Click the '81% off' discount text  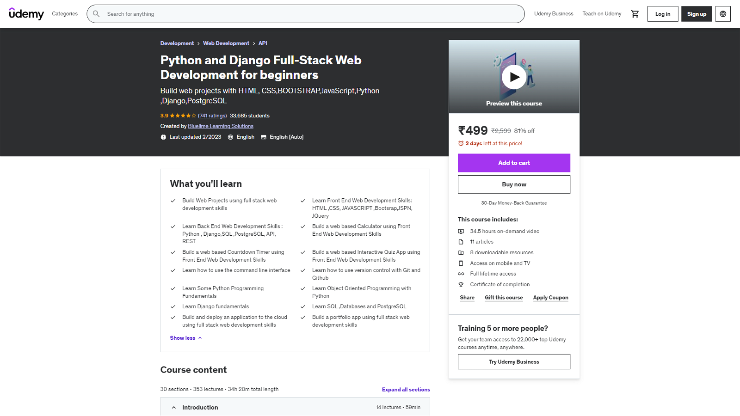pyautogui.click(x=524, y=131)
